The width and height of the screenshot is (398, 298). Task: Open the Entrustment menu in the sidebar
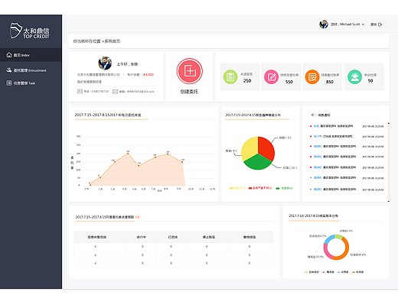[x=26, y=70]
